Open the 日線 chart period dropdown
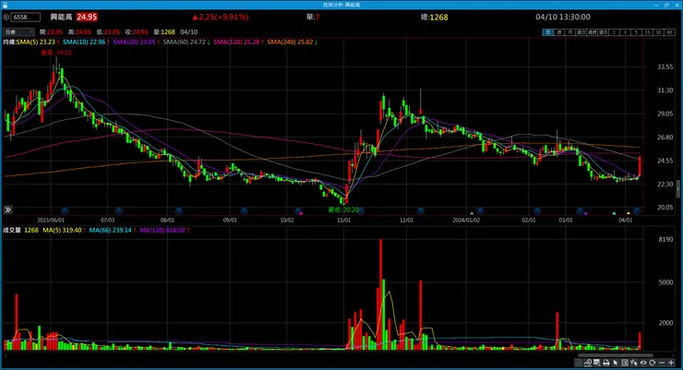683x370 pixels. coord(18,32)
